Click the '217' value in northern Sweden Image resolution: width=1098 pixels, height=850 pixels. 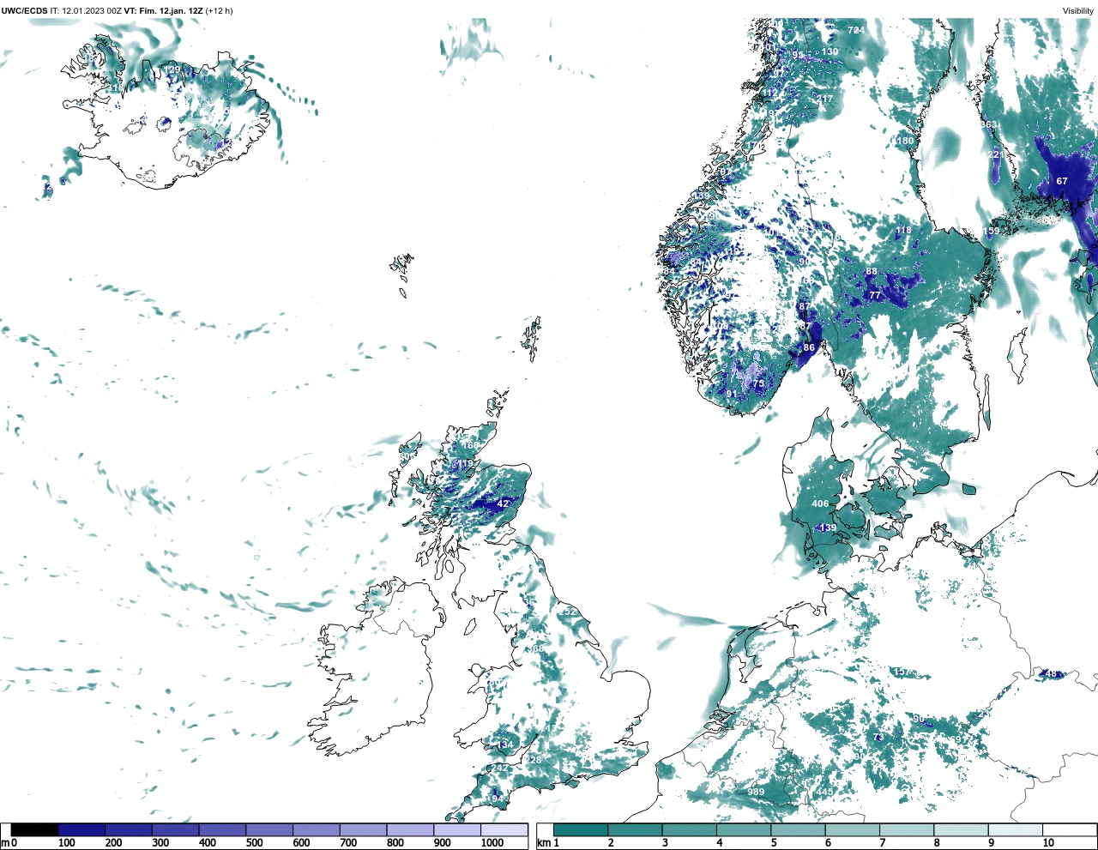coord(824,99)
